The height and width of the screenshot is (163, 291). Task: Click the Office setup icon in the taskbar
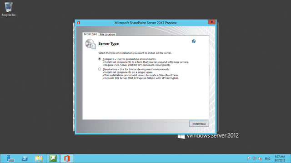pyautogui.click(x=67, y=158)
